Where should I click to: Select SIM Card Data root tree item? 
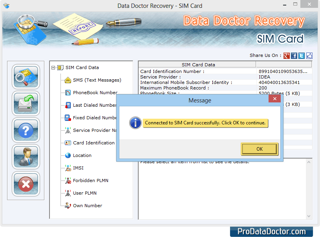82,67
